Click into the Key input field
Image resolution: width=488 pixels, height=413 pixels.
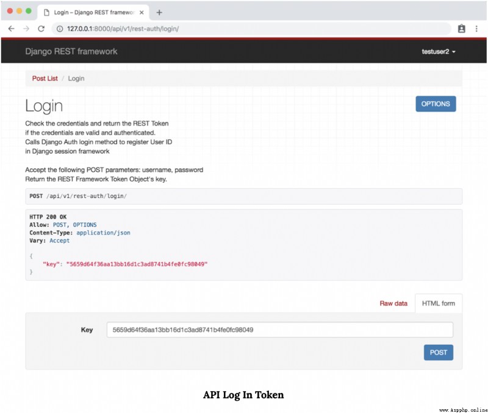tap(280, 330)
